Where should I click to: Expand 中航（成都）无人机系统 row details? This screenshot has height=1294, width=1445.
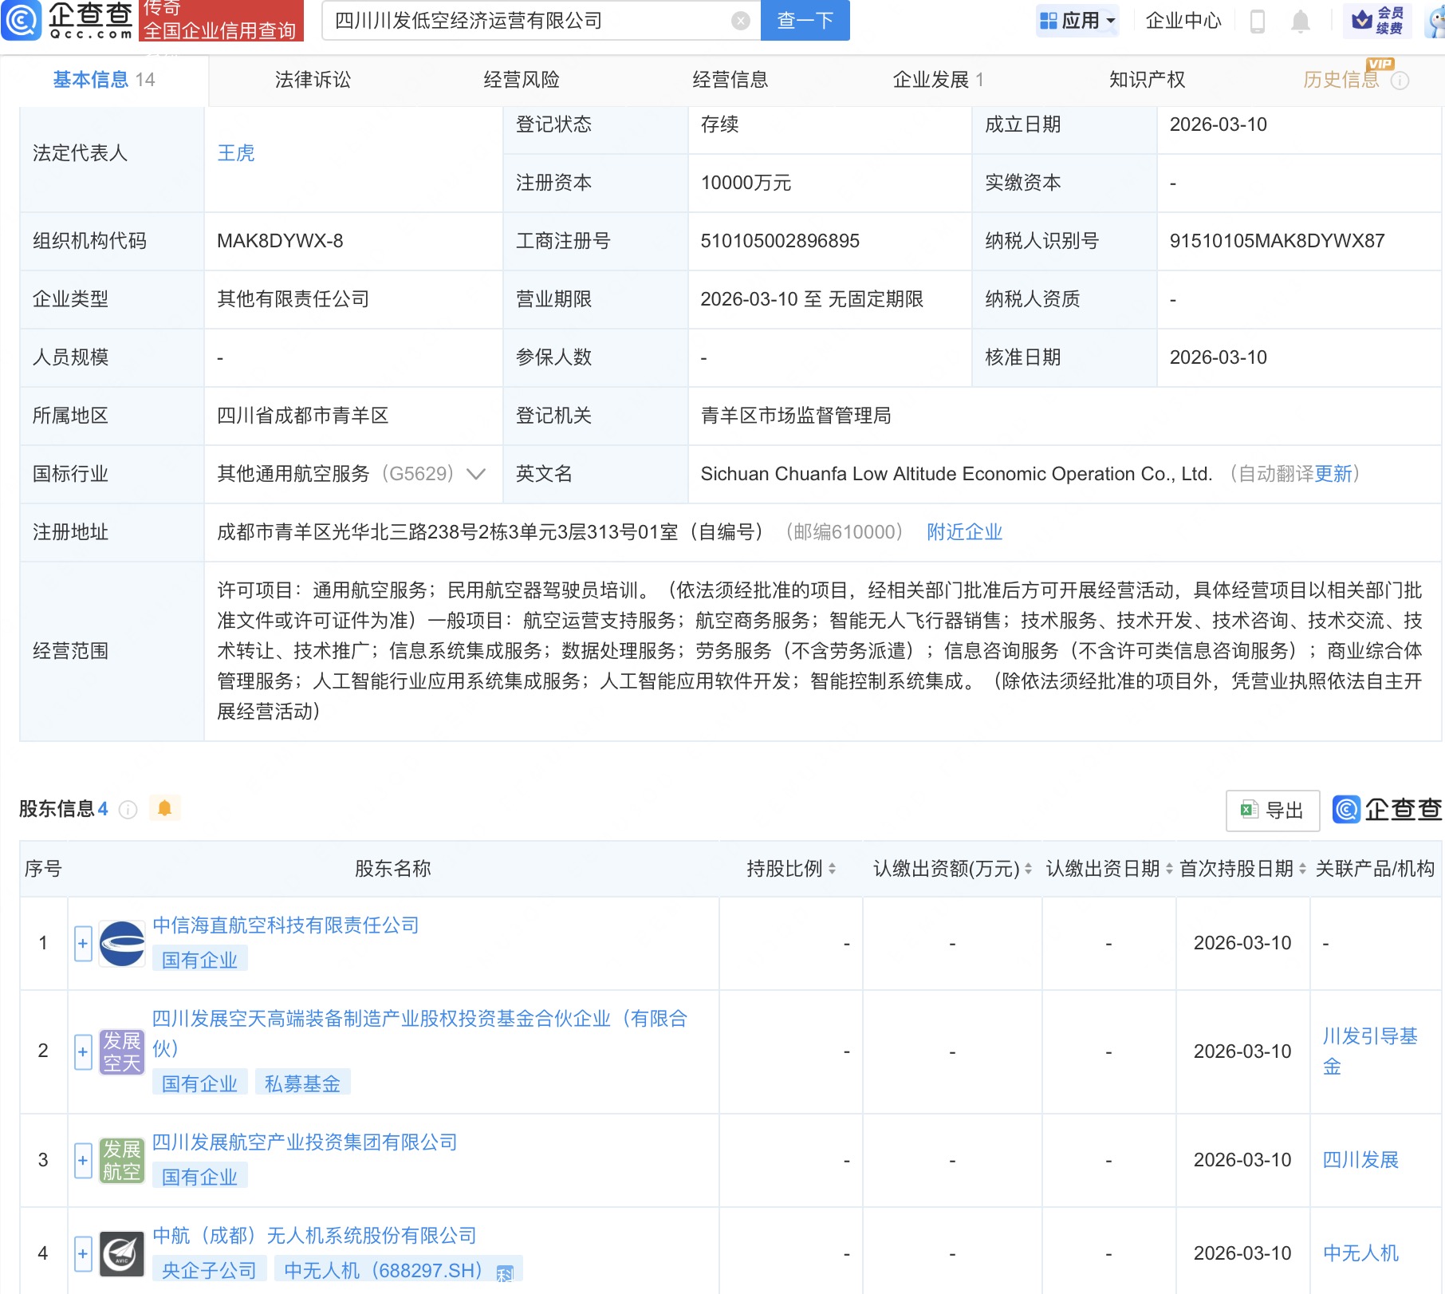82,1253
